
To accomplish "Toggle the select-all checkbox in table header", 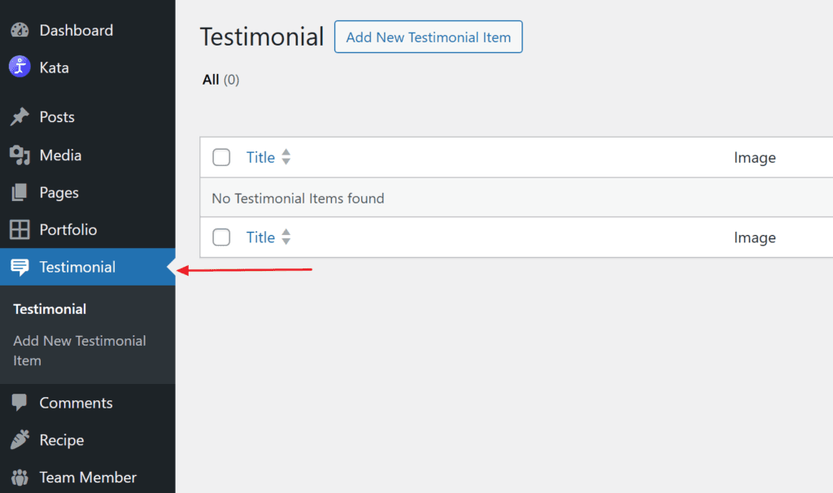I will tap(221, 157).
